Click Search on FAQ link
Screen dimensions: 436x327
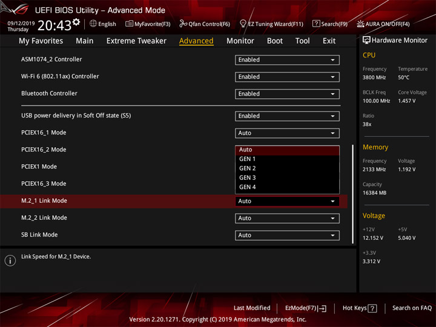tap(412, 308)
